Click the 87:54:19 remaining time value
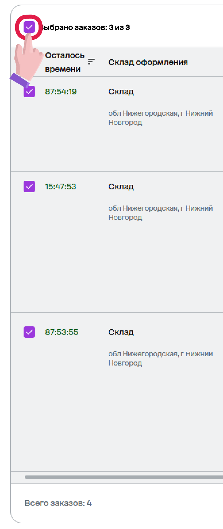 61,92
